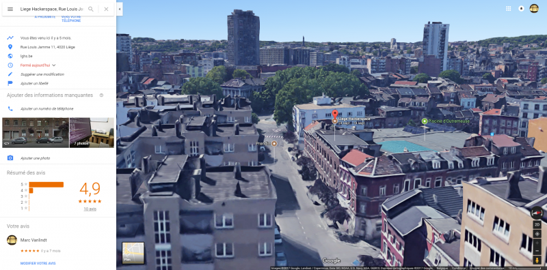
Task: Click Ajouter un numéro de téléphone
Action: [46, 109]
